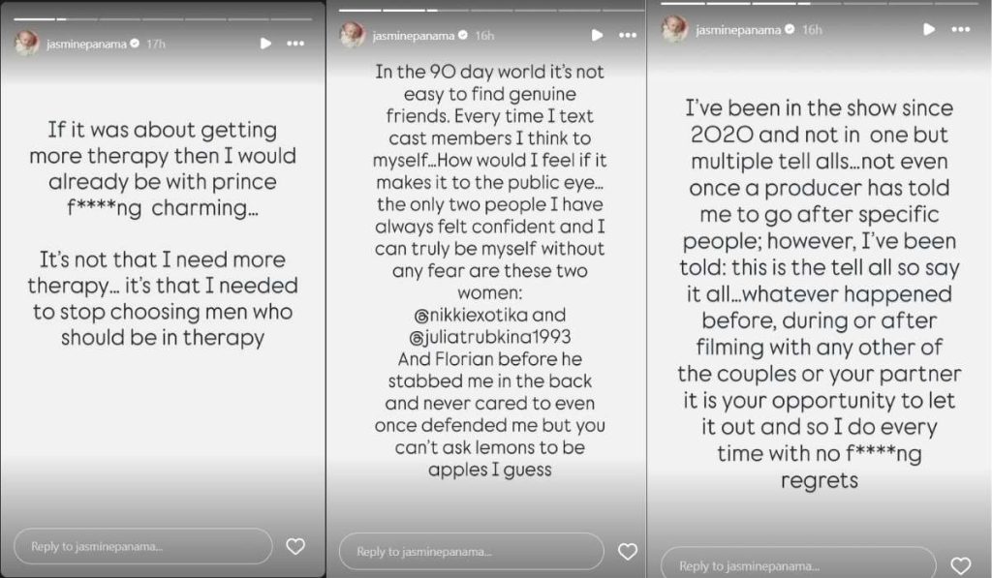Play the '90 day world' story

(595, 35)
